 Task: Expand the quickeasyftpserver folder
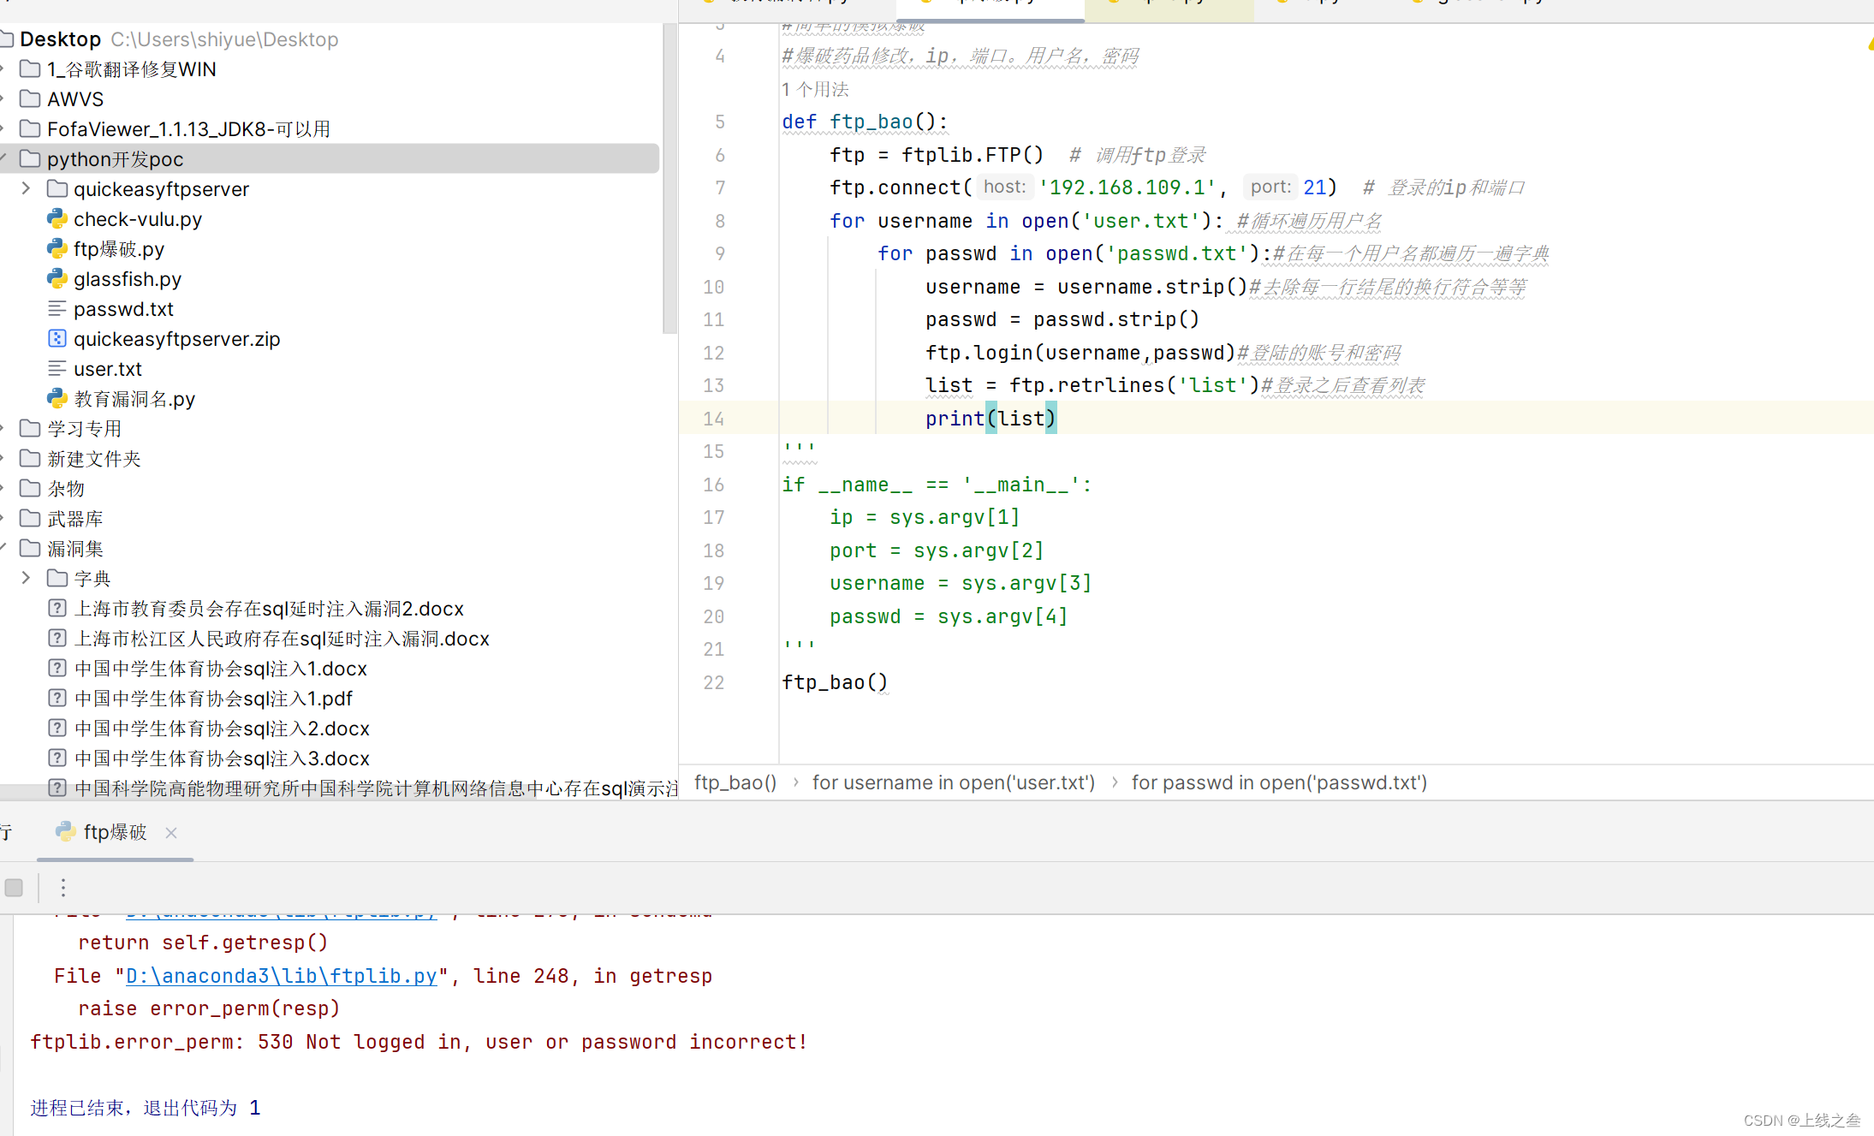coord(26,189)
